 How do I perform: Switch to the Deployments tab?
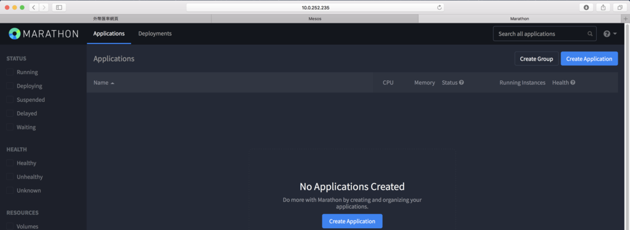coord(155,34)
